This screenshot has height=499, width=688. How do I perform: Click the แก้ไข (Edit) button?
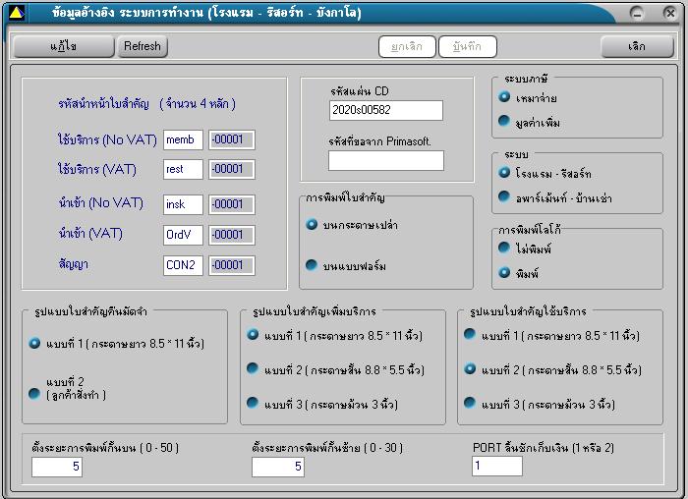(x=63, y=46)
